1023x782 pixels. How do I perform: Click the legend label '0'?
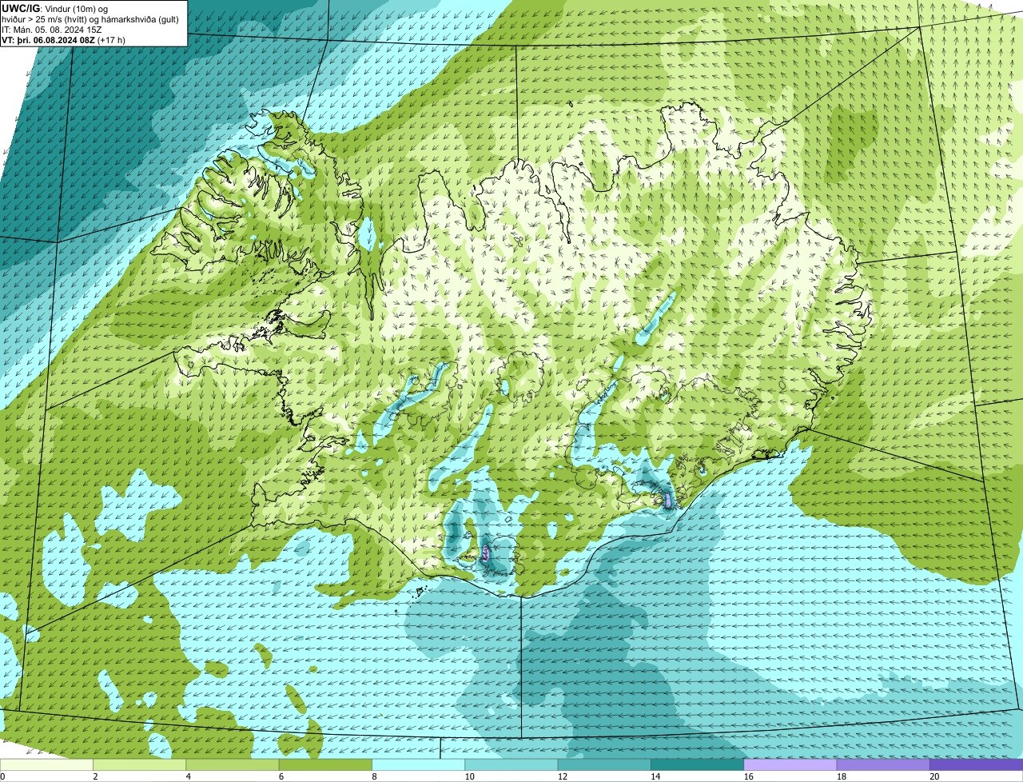[x=2, y=776]
